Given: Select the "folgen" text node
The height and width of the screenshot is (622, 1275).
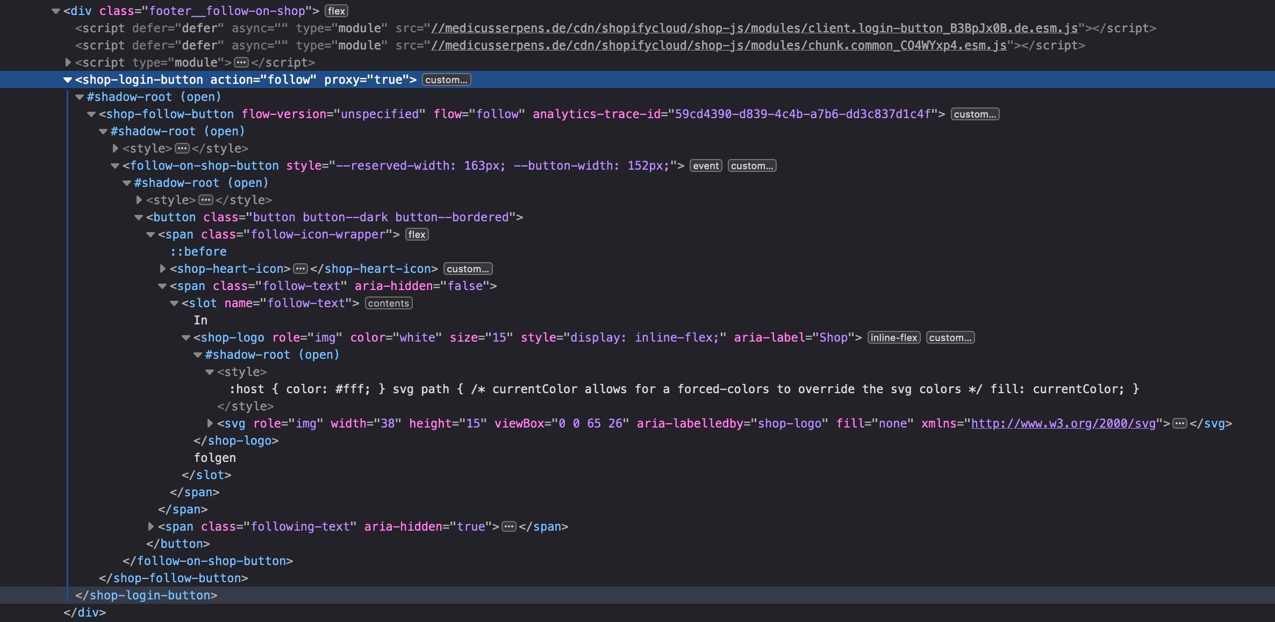Looking at the screenshot, I should point(215,458).
